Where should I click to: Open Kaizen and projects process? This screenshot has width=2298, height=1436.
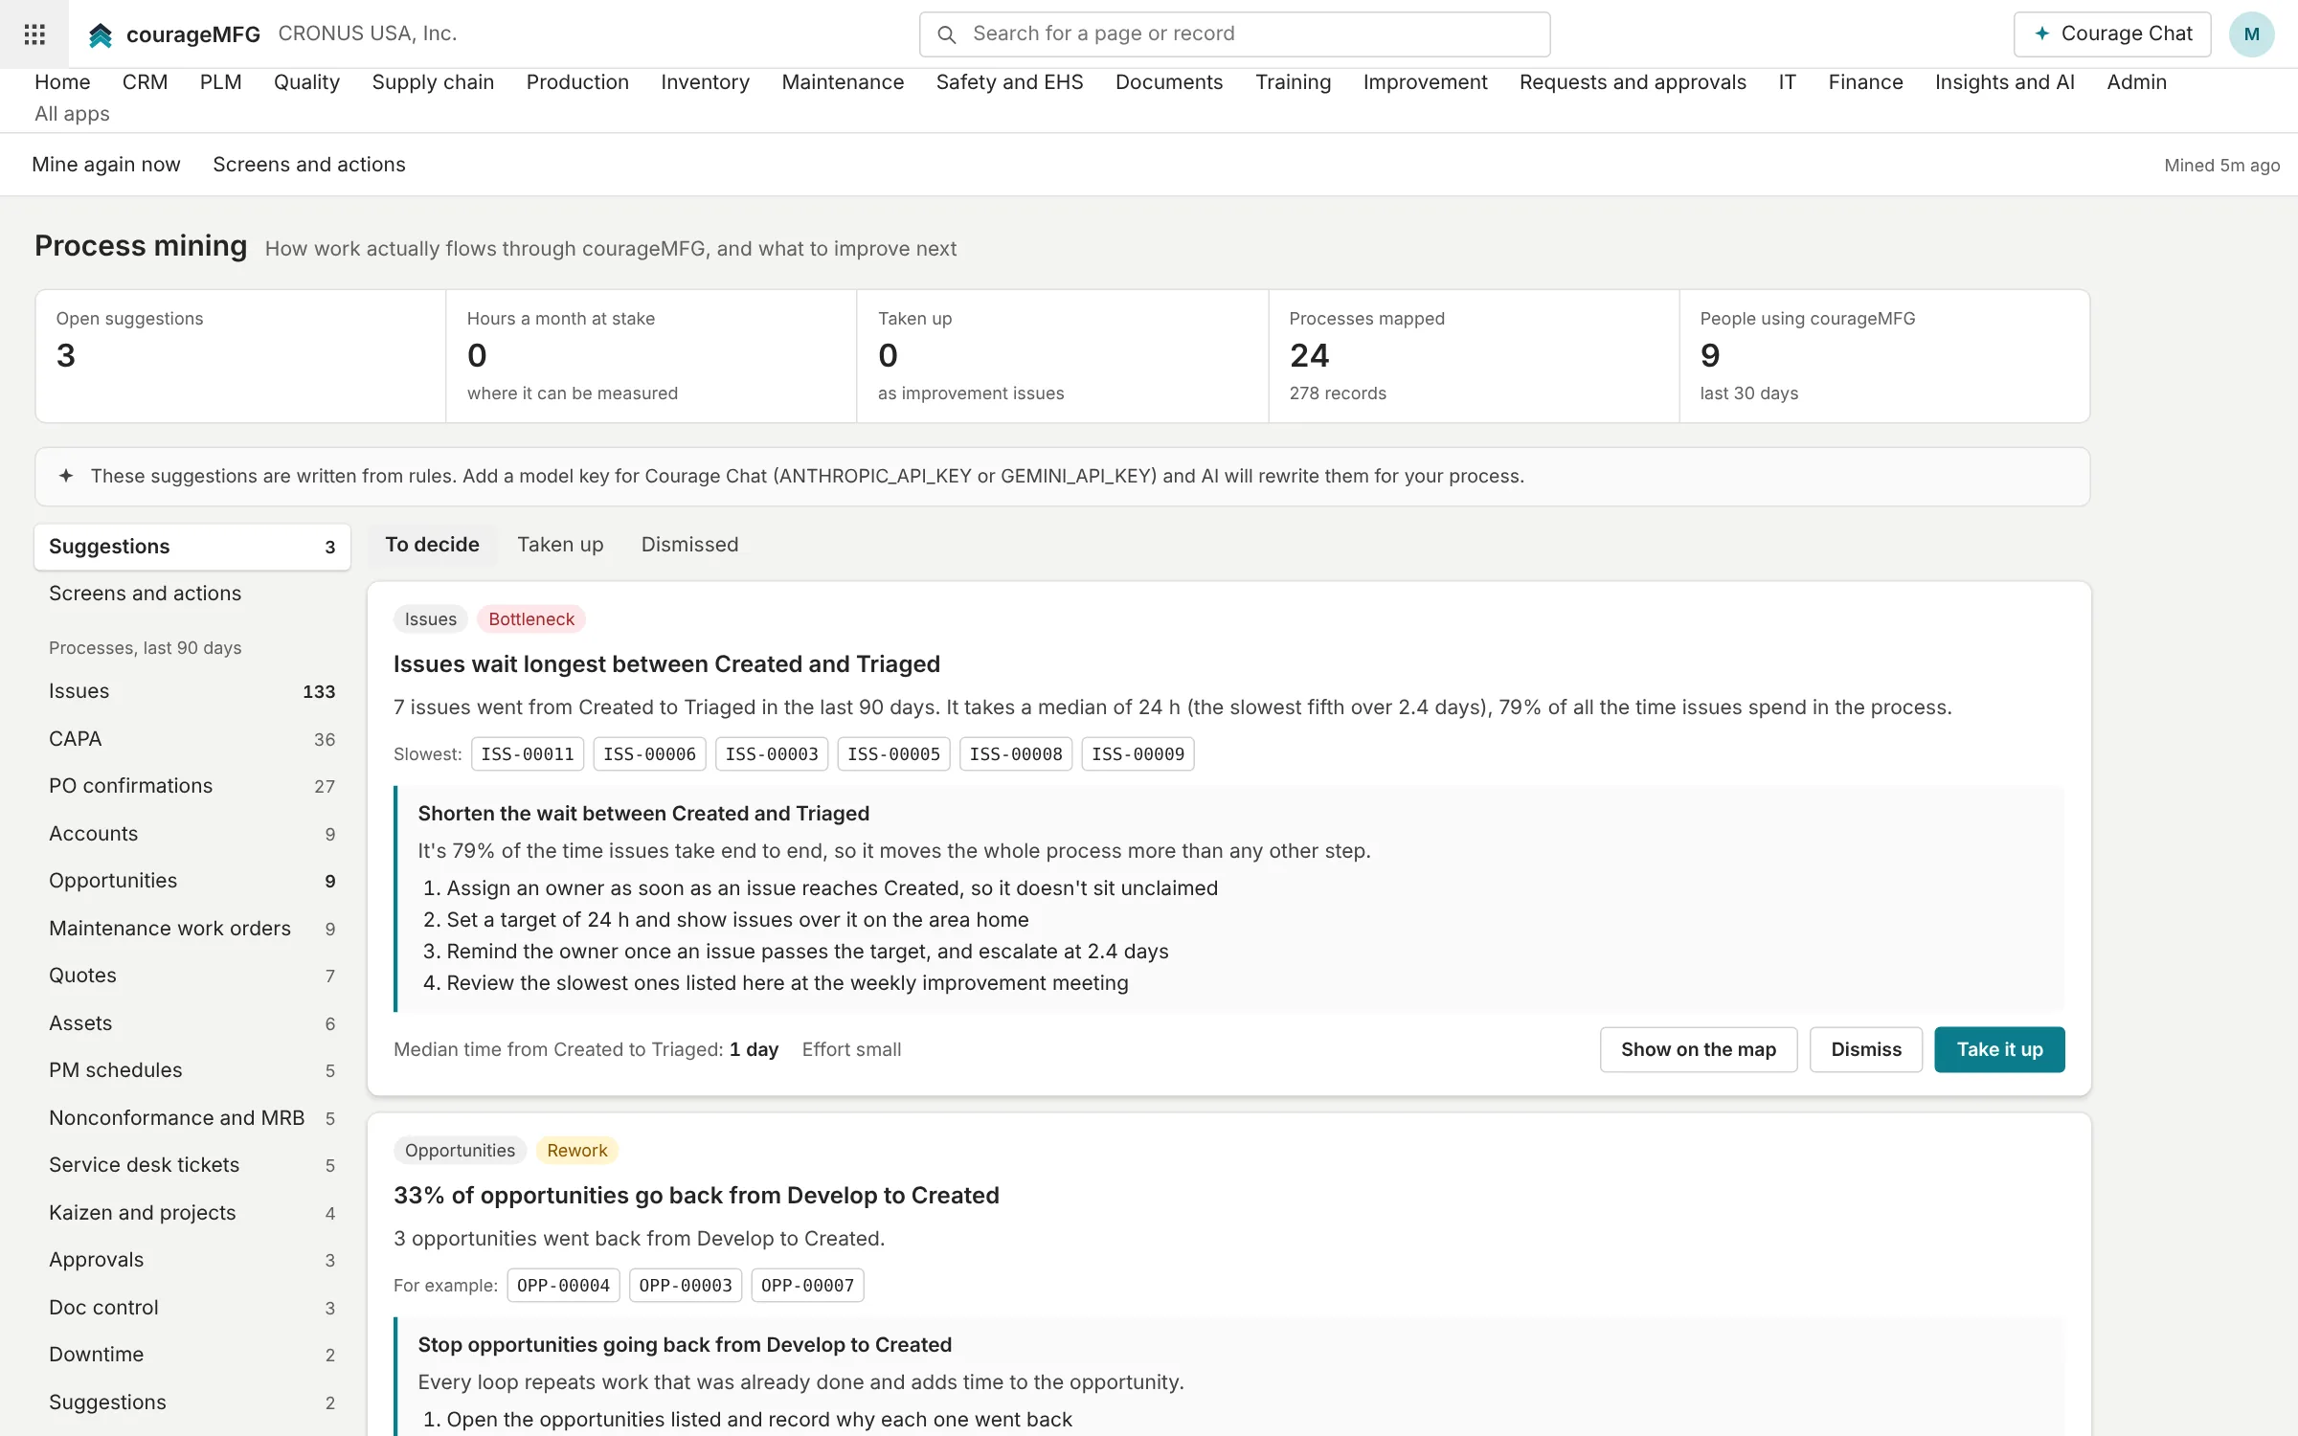tap(192, 1213)
